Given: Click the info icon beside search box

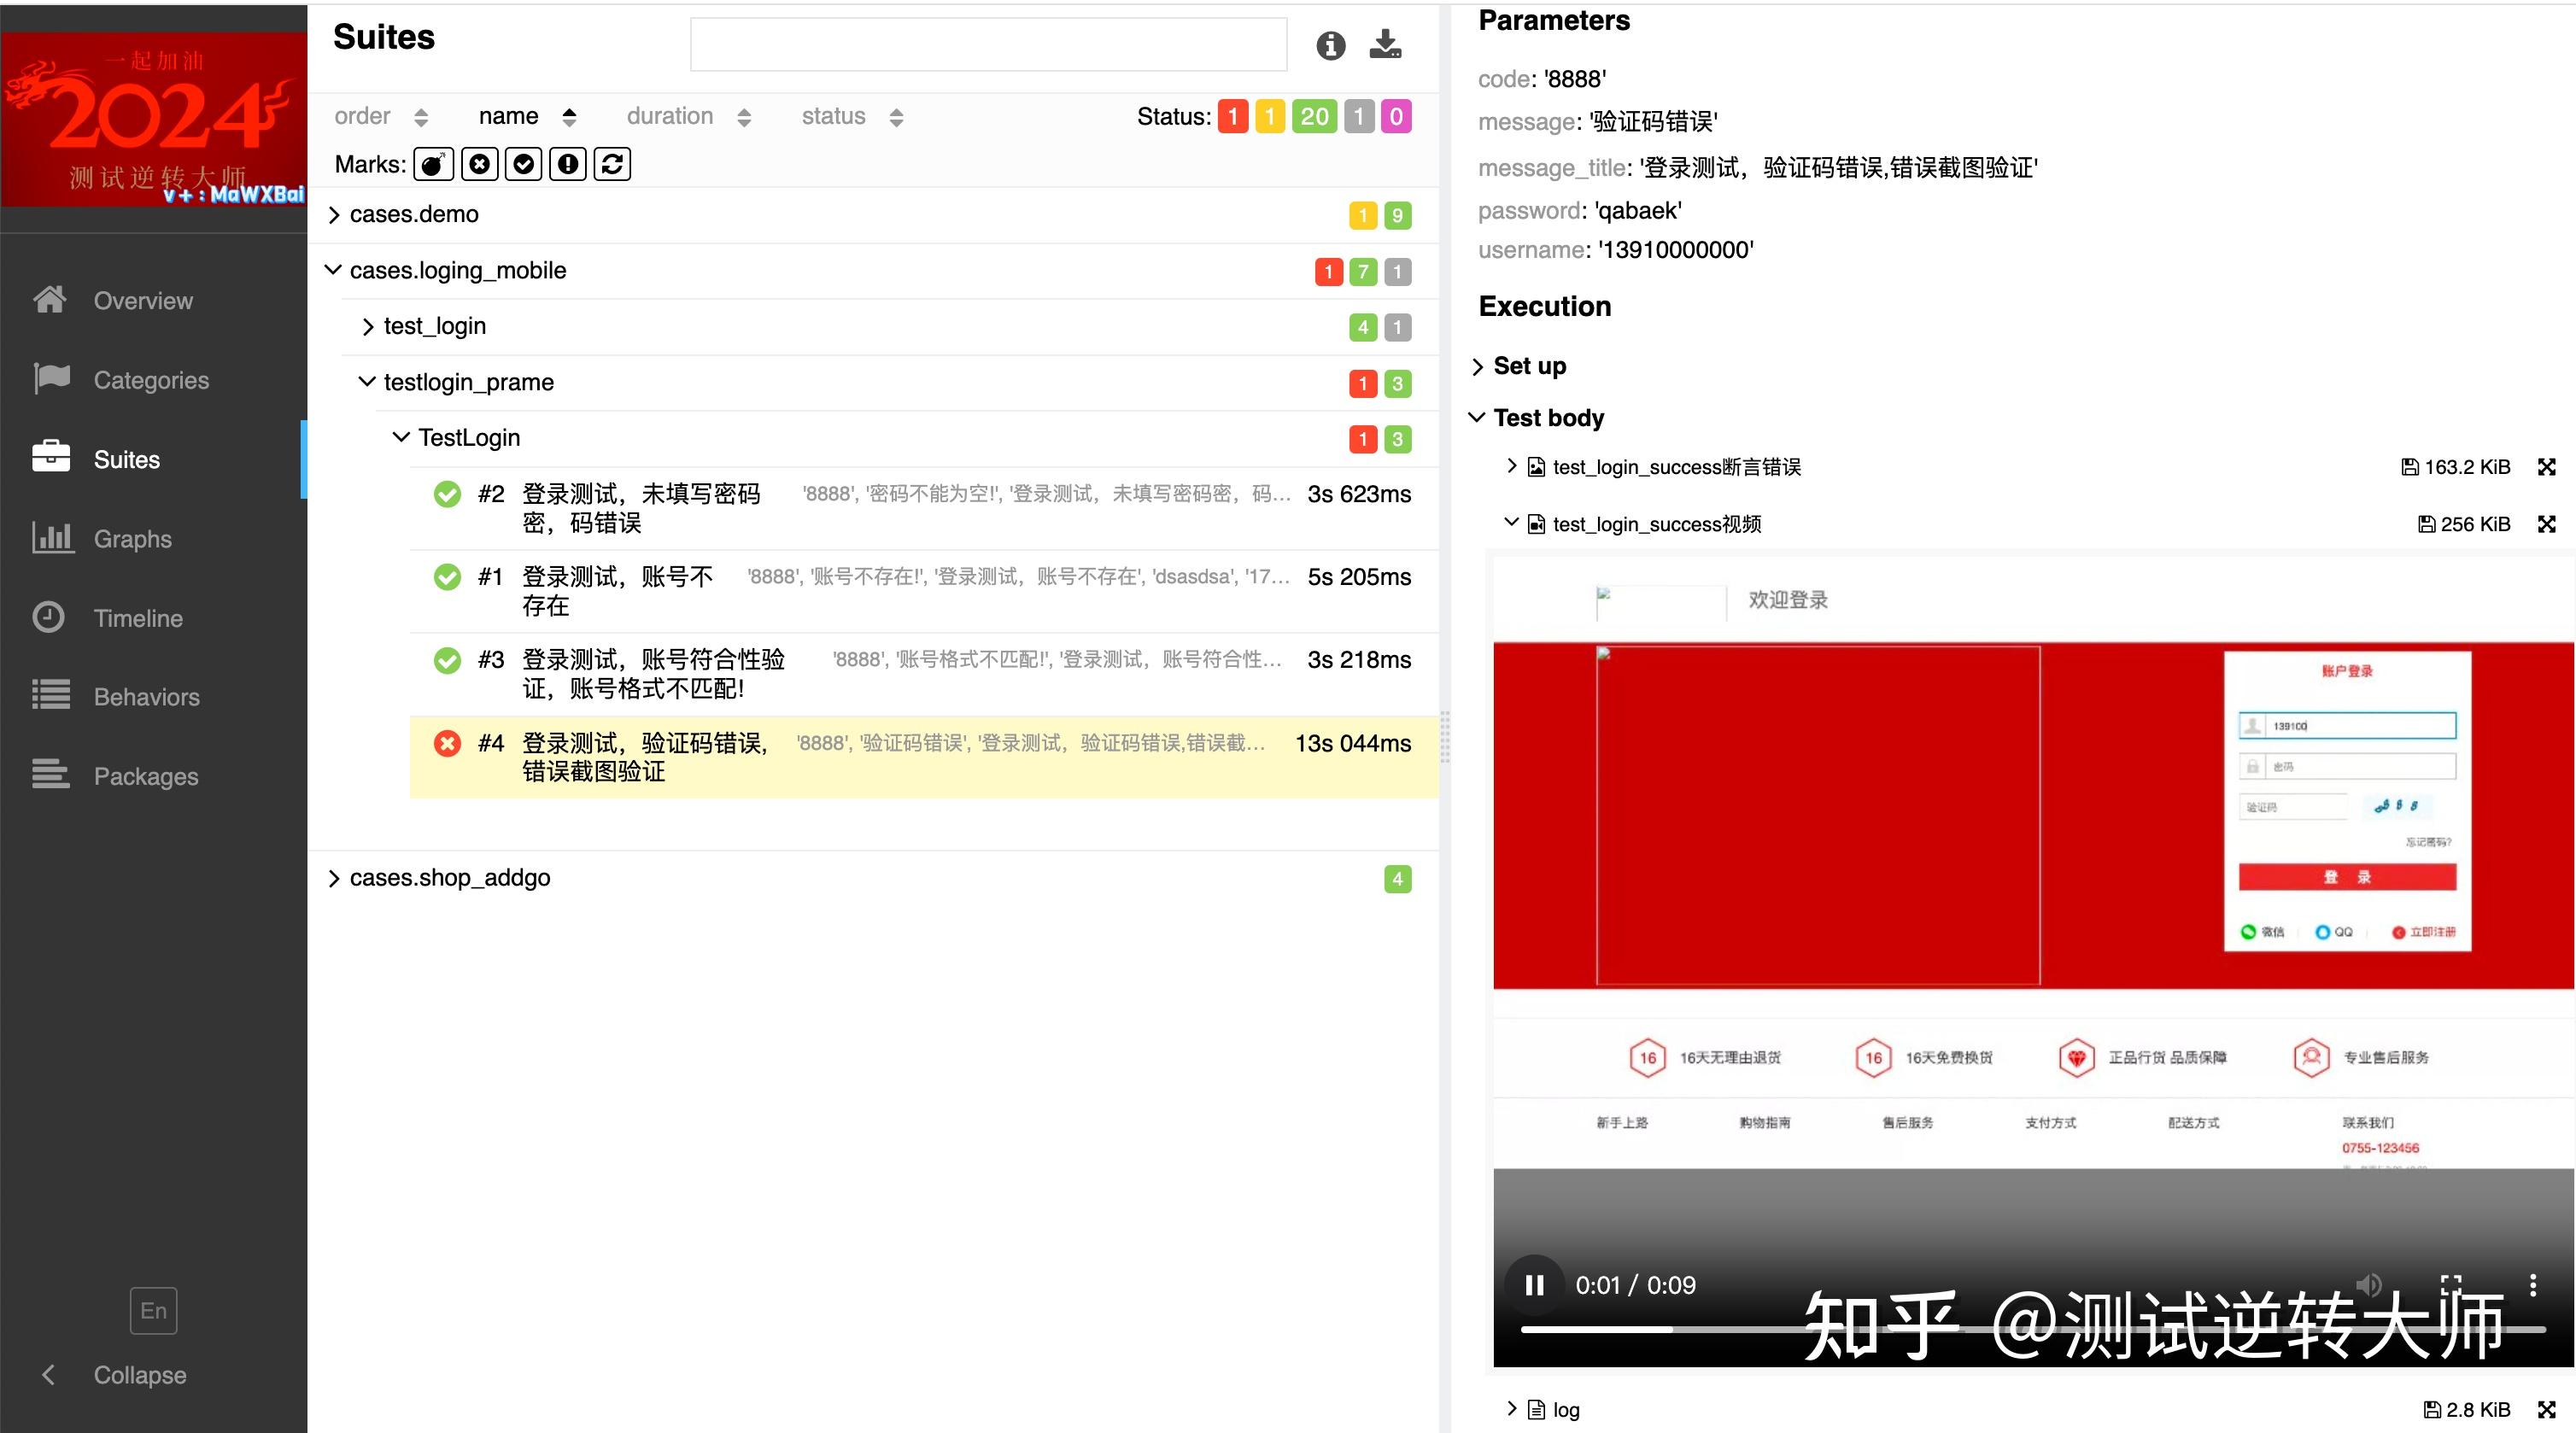Looking at the screenshot, I should (1330, 45).
